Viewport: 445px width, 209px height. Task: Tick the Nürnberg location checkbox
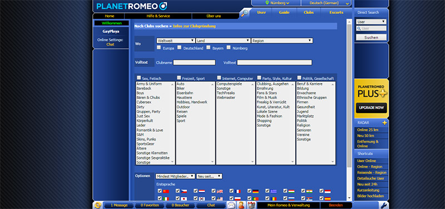[x=229, y=48]
